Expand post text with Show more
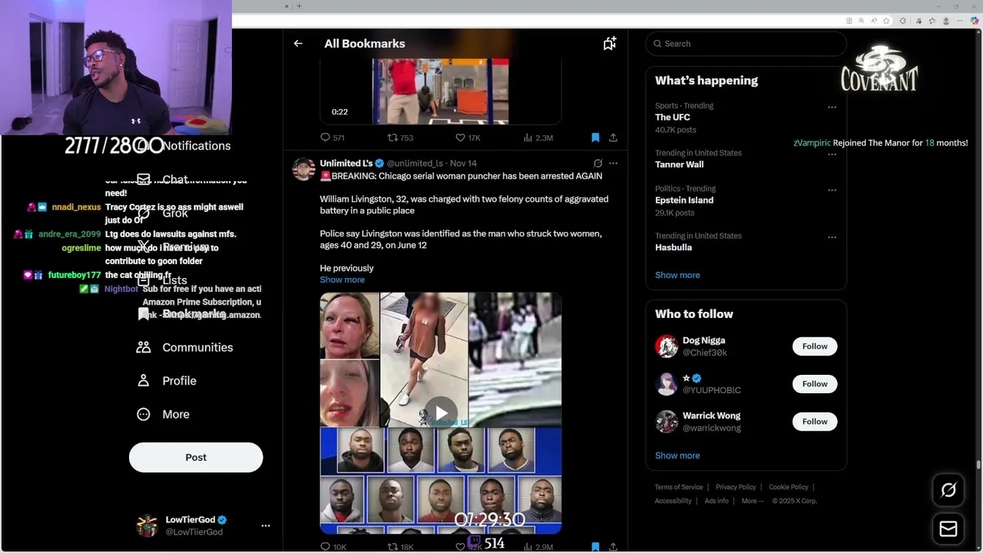This screenshot has width=983, height=553. coord(342,280)
